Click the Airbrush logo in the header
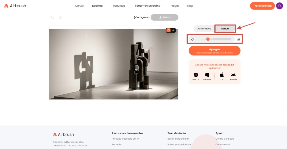The image size is (287, 149). click(15, 6)
